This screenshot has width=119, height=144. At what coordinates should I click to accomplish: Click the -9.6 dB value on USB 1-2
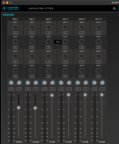click(x=19, y=142)
